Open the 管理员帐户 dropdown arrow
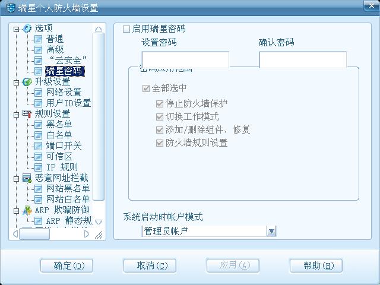380x285 pixels. (x=271, y=231)
